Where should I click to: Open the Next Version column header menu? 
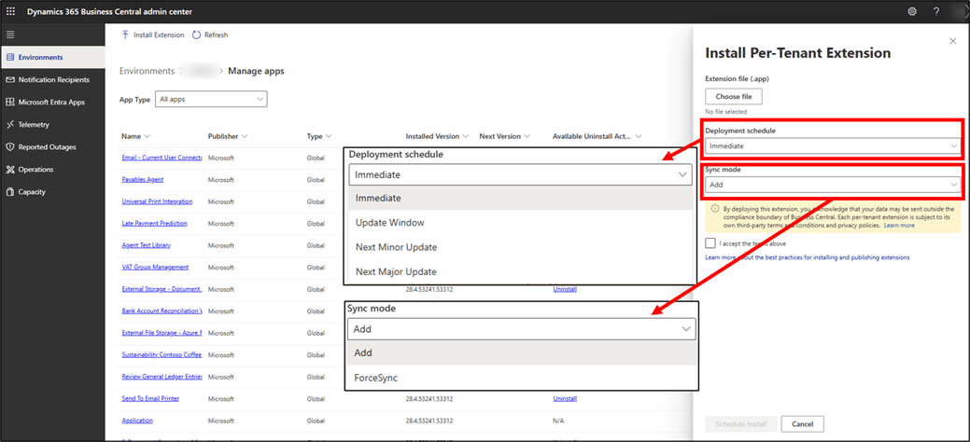pos(504,136)
